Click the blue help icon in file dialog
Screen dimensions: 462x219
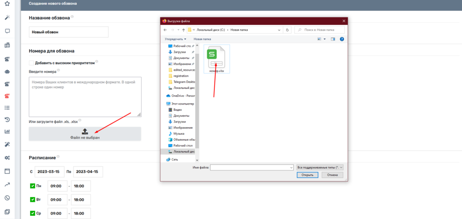click(342, 39)
